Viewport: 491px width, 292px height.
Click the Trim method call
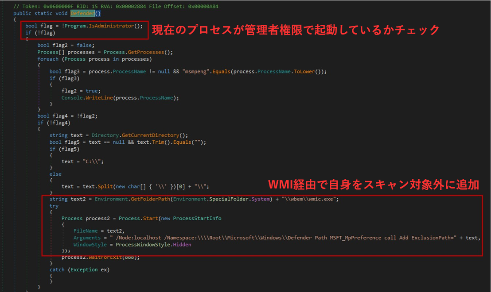tap(158, 142)
